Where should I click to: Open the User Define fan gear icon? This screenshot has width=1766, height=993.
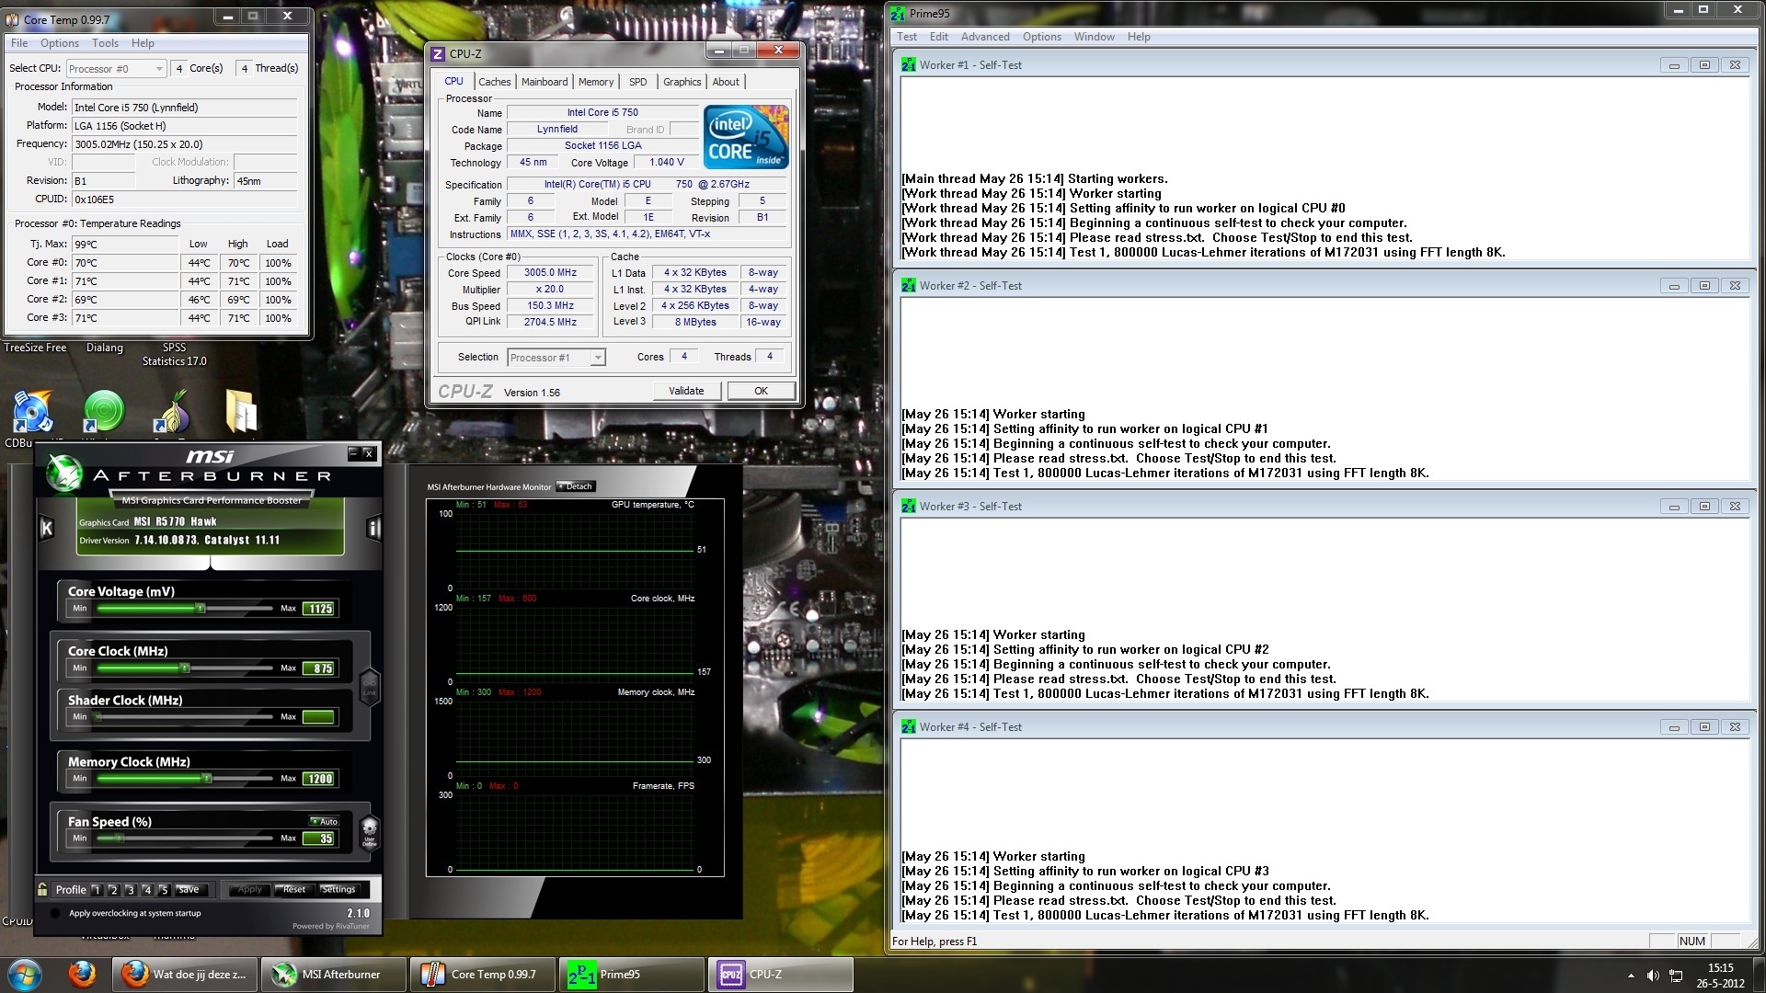[370, 830]
